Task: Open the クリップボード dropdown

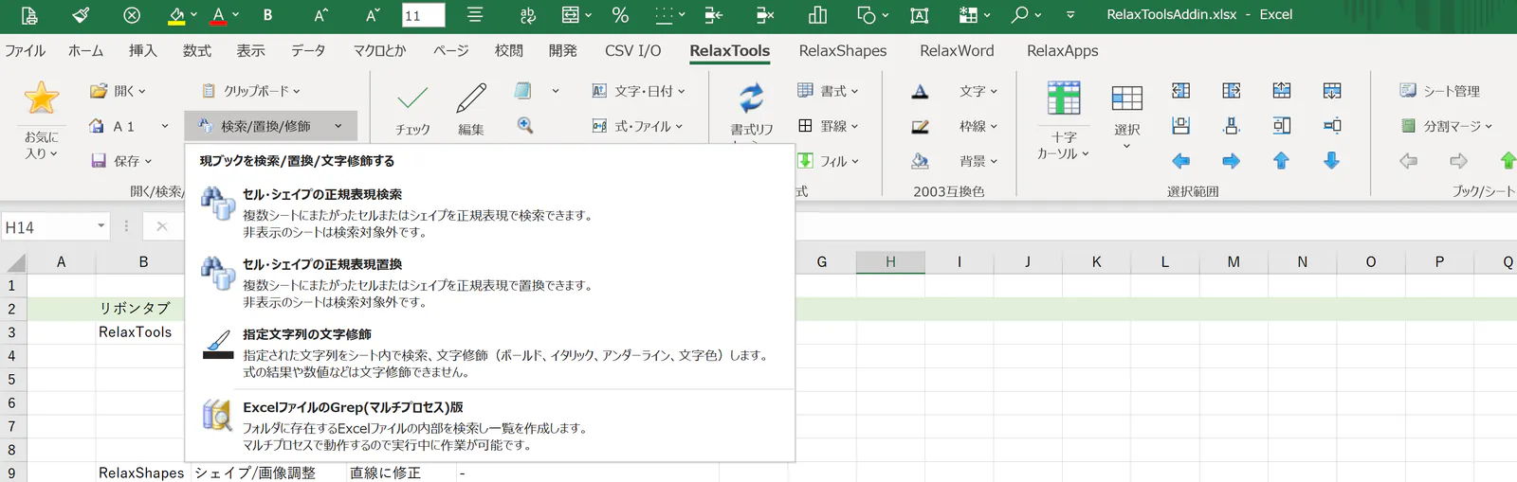Action: coord(250,91)
